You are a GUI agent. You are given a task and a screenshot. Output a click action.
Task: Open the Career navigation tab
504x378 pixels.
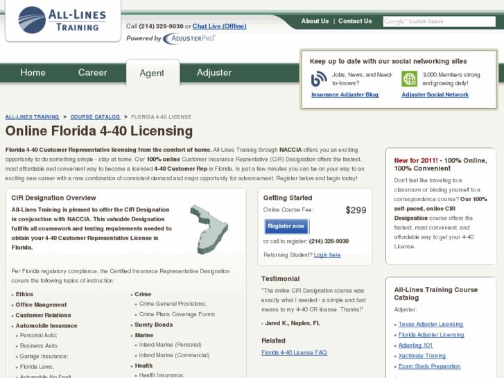93,72
